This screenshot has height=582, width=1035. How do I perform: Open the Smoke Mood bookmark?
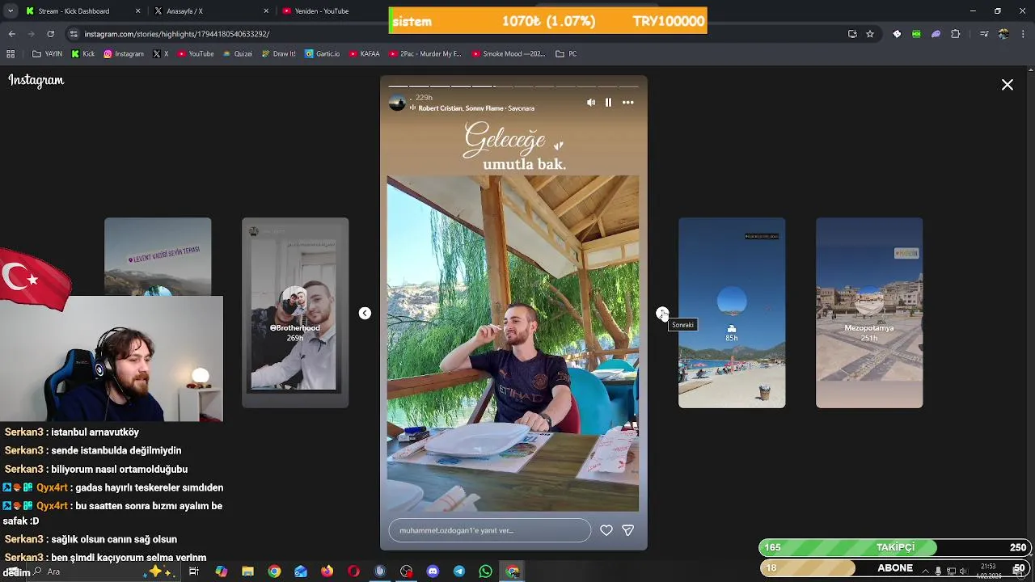pos(508,54)
